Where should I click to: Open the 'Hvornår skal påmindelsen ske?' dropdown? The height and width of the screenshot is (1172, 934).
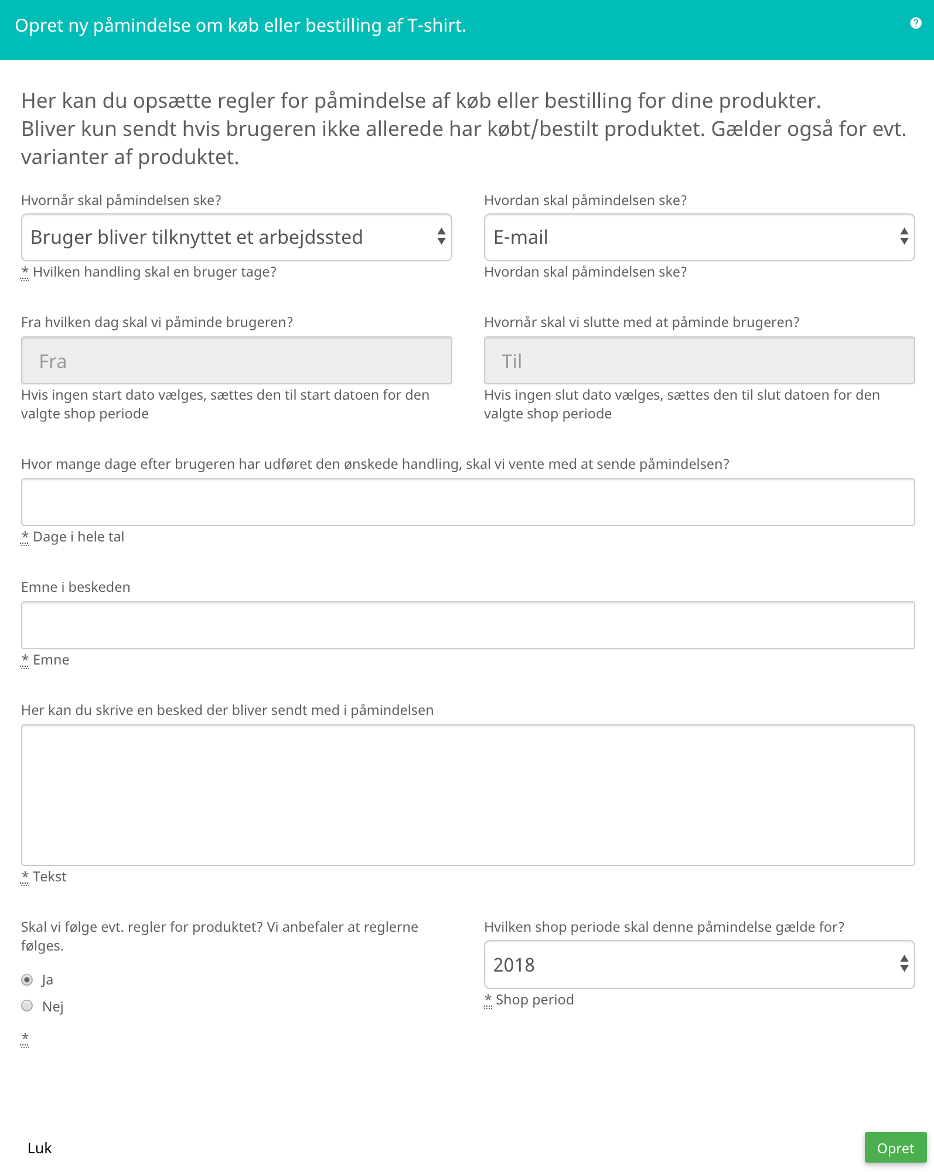coord(236,237)
